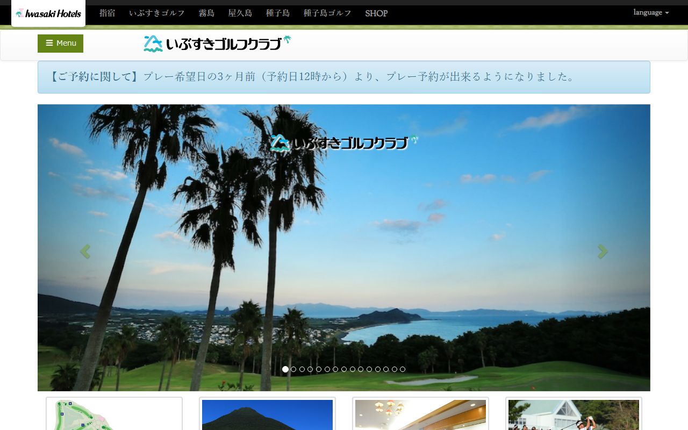Open the golfer swinging photo thumbnail
Viewport: 688px width, 430px height.
(x=574, y=414)
